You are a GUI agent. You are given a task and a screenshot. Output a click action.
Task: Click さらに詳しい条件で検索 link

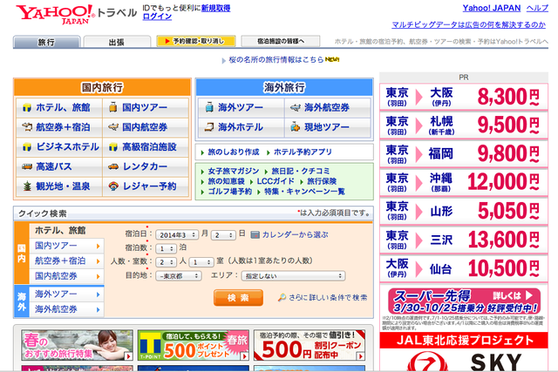[328, 298]
